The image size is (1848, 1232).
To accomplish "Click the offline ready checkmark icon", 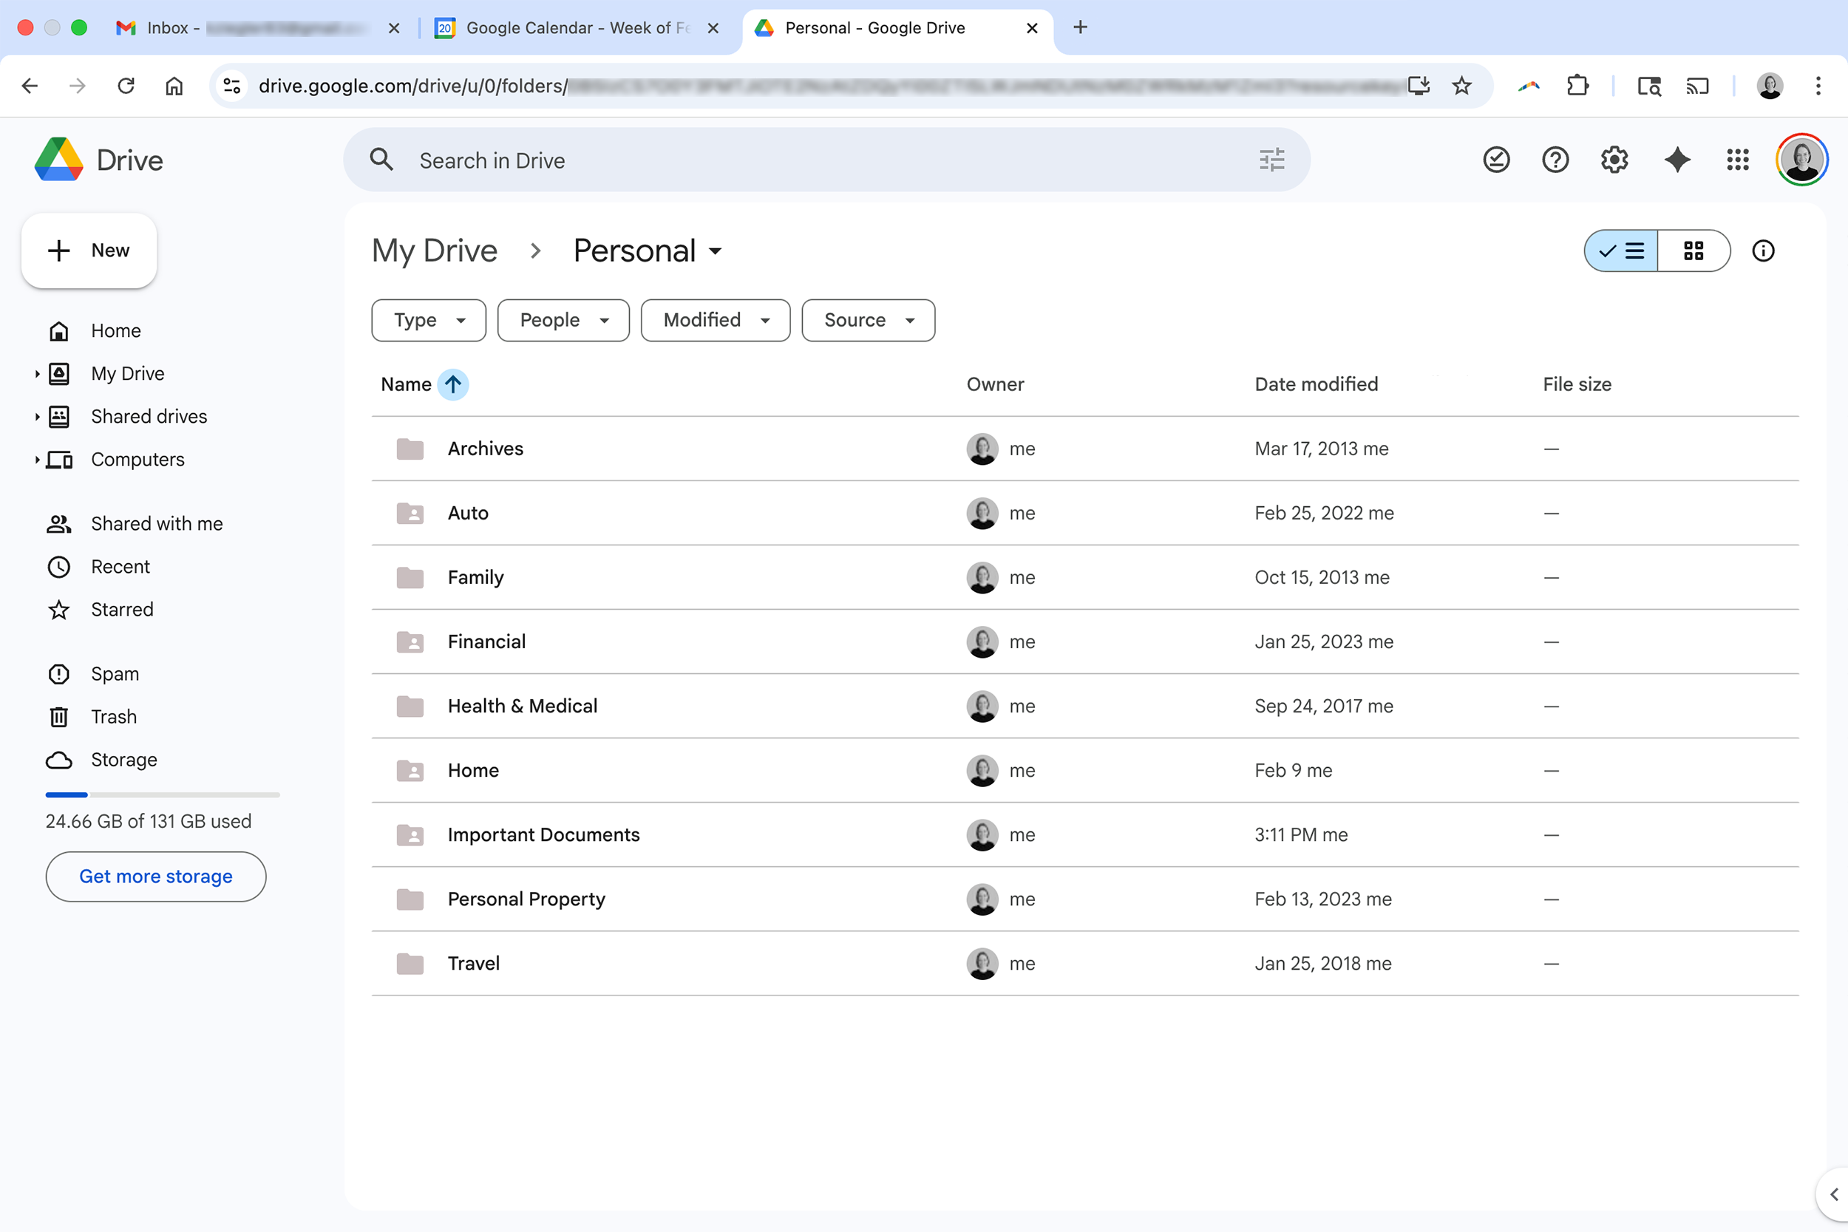I will click(x=1496, y=160).
